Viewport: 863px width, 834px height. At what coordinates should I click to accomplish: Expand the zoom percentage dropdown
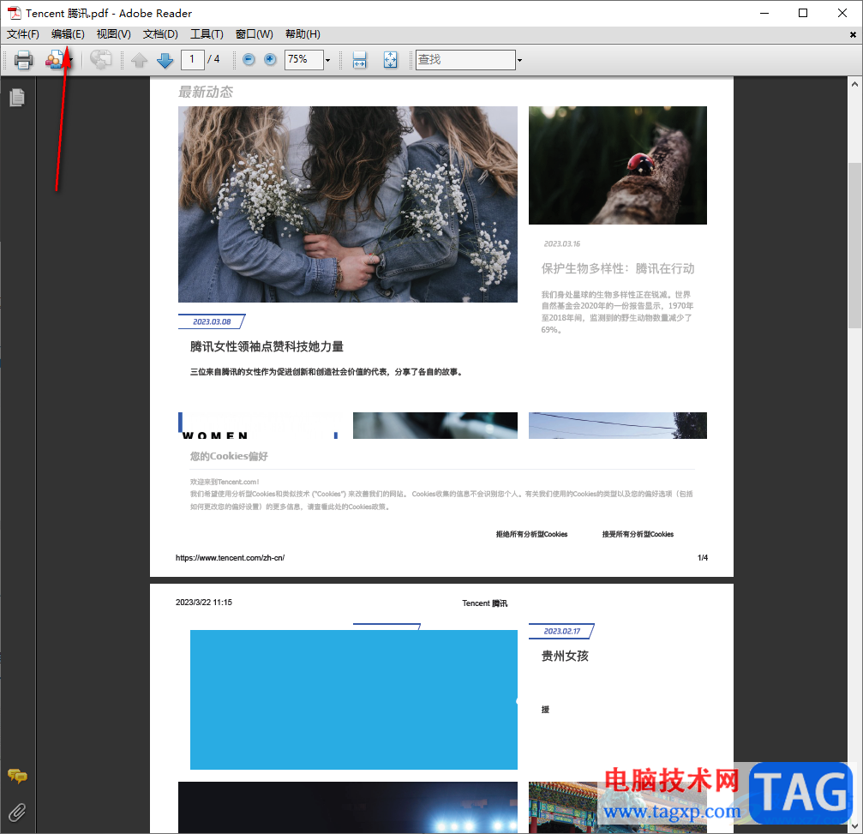point(328,60)
